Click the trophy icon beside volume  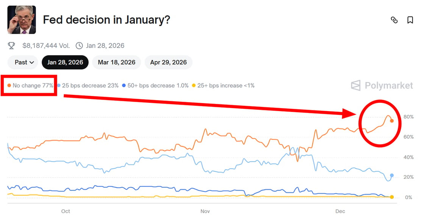12,46
